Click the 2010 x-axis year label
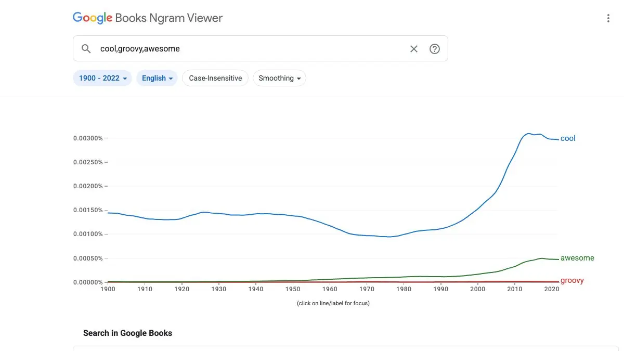The image size is (624, 351). 514,289
